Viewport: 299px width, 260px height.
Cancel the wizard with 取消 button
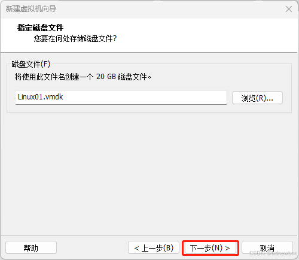pyautogui.click(x=267, y=247)
